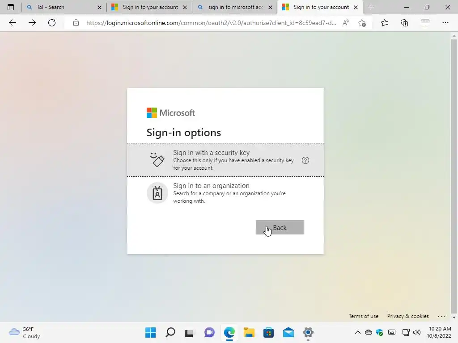The height and width of the screenshot is (343, 458).
Task: Open Task View on the taskbar
Action: tap(189, 332)
